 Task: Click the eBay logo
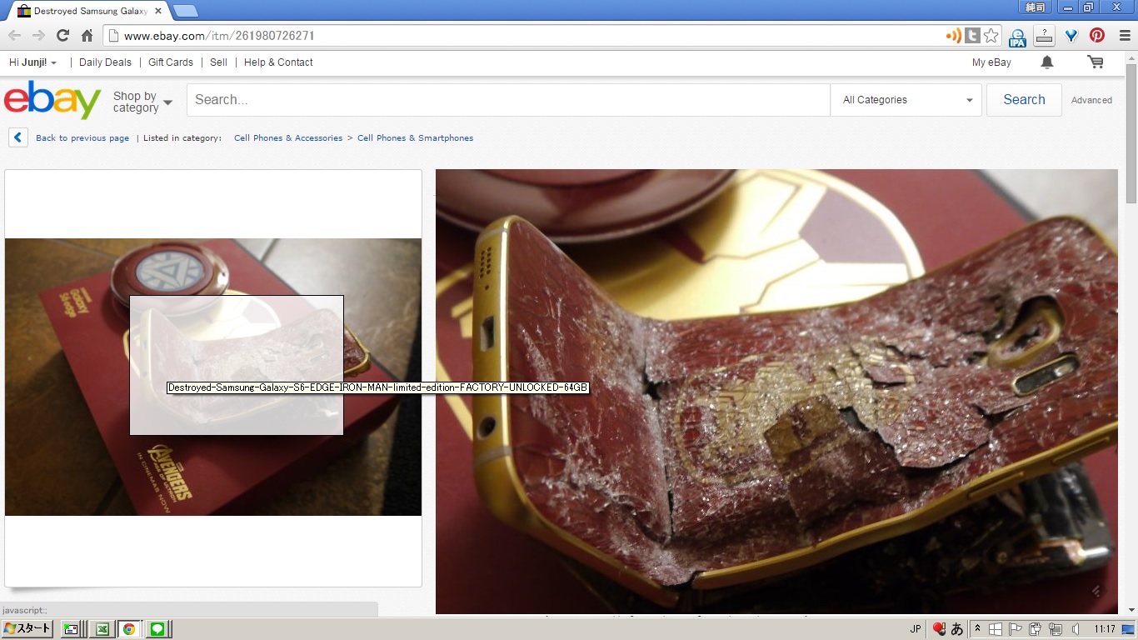click(52, 100)
